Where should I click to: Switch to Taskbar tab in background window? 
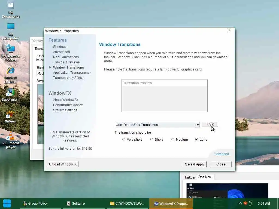point(190,177)
